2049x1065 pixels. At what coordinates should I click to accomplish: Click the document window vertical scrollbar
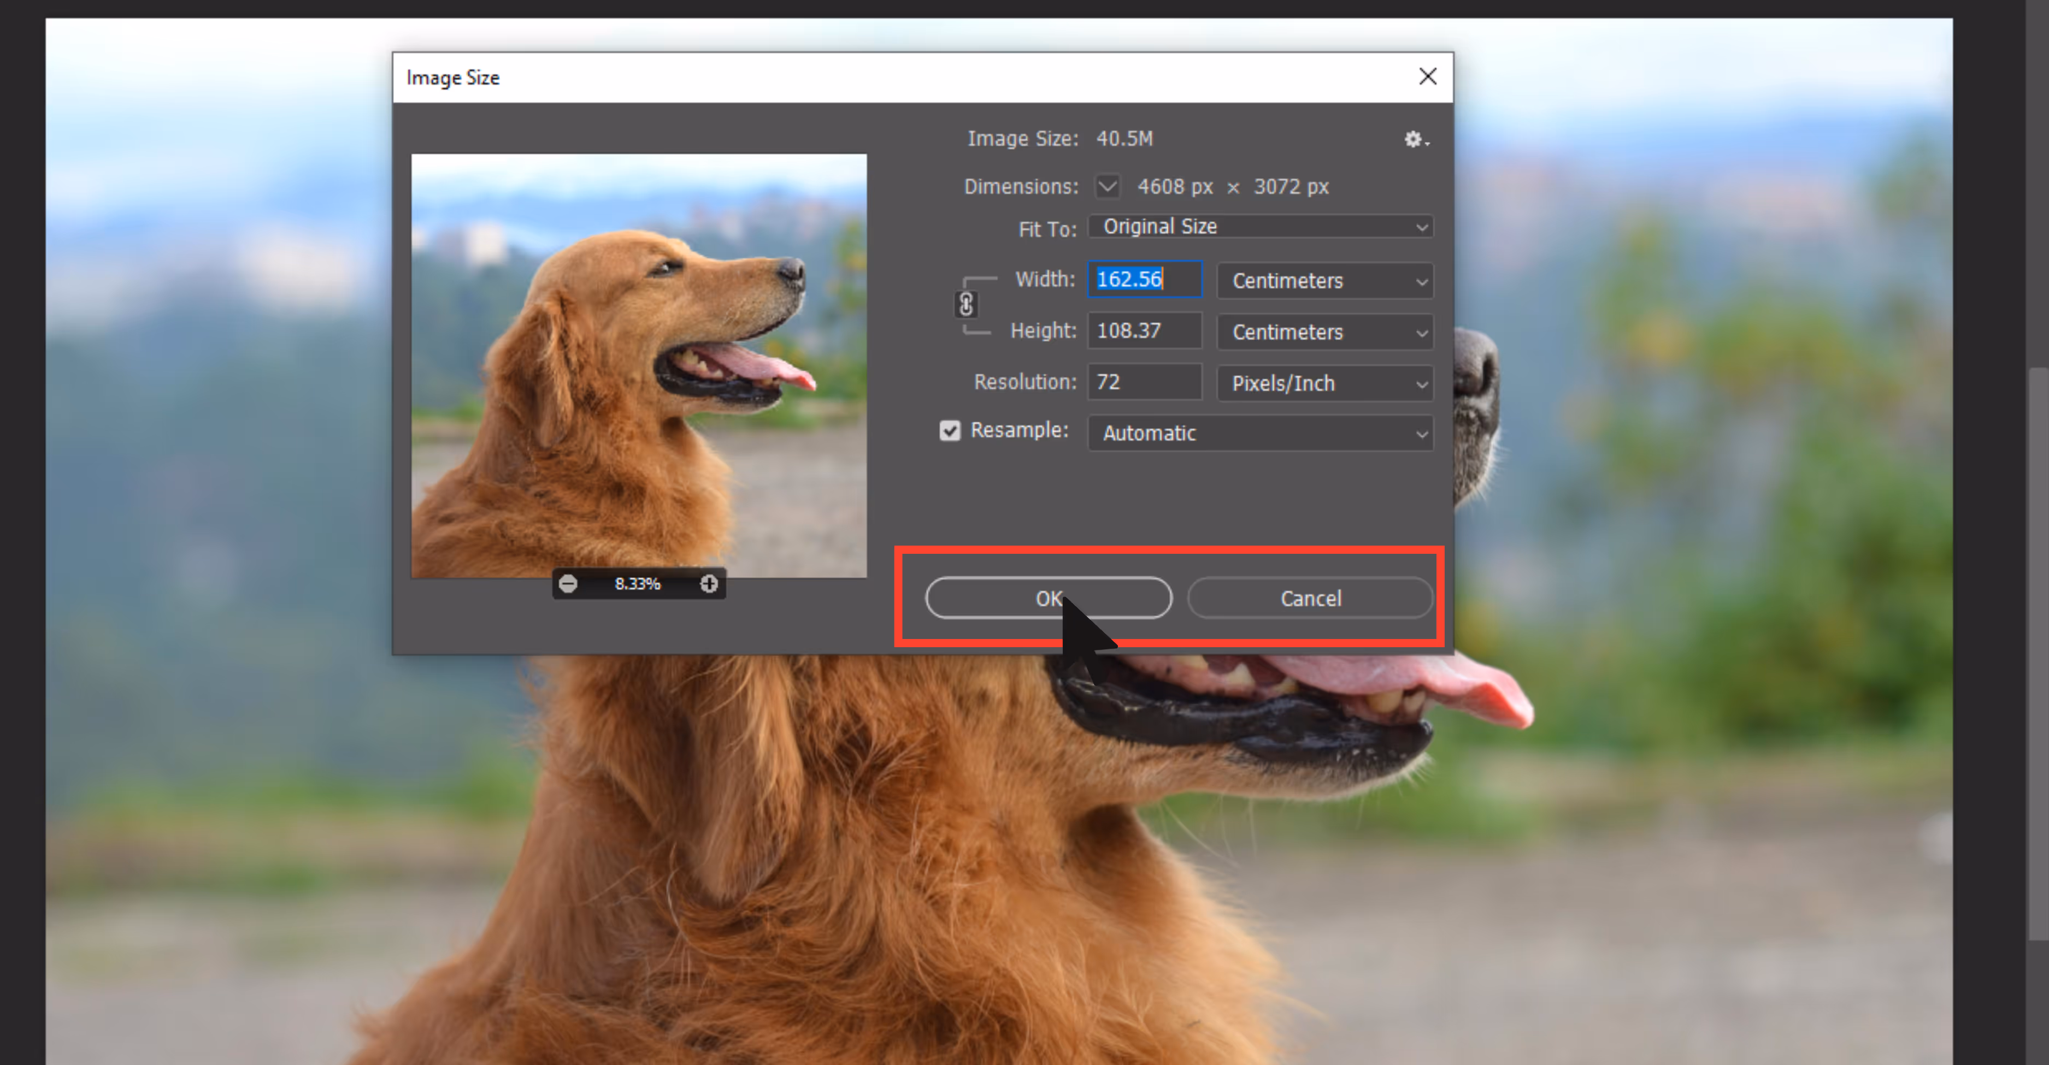(x=2039, y=654)
